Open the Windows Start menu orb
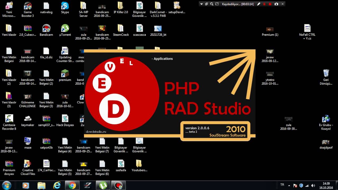Image resolution: width=338 pixels, height=190 pixels. tap(7, 186)
